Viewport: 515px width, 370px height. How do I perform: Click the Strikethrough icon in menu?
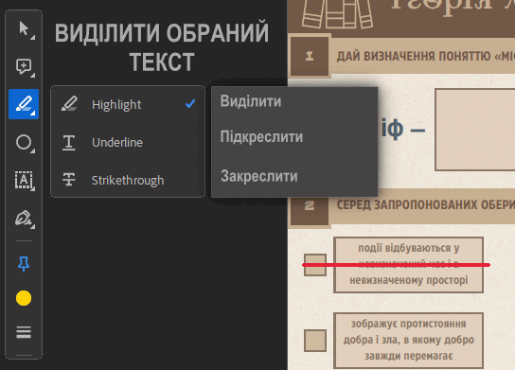click(69, 180)
